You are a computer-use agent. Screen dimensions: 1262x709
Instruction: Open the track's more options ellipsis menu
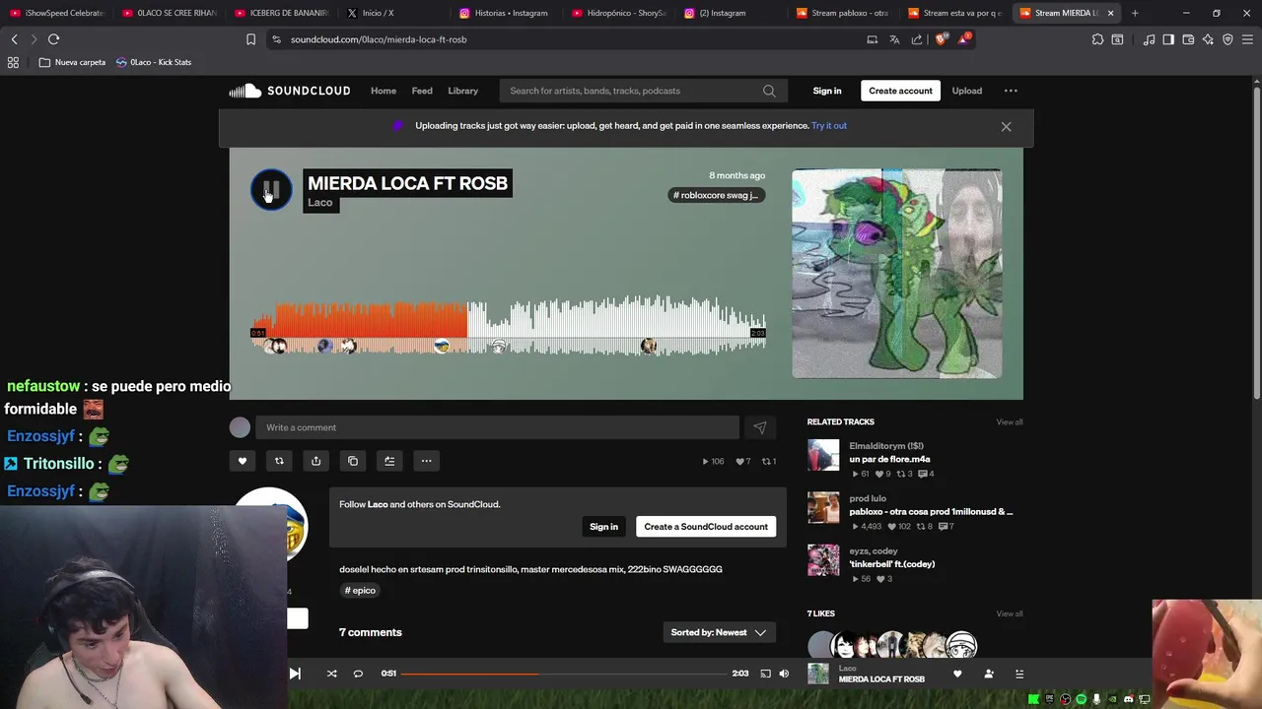(x=426, y=461)
